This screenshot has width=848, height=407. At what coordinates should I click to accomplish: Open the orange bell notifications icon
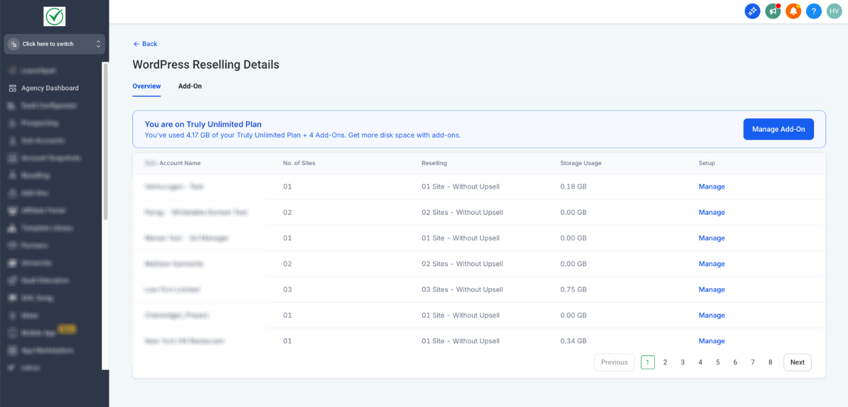(x=793, y=11)
